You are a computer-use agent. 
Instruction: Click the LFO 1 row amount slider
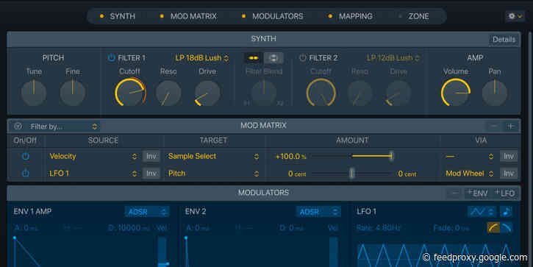pos(352,174)
